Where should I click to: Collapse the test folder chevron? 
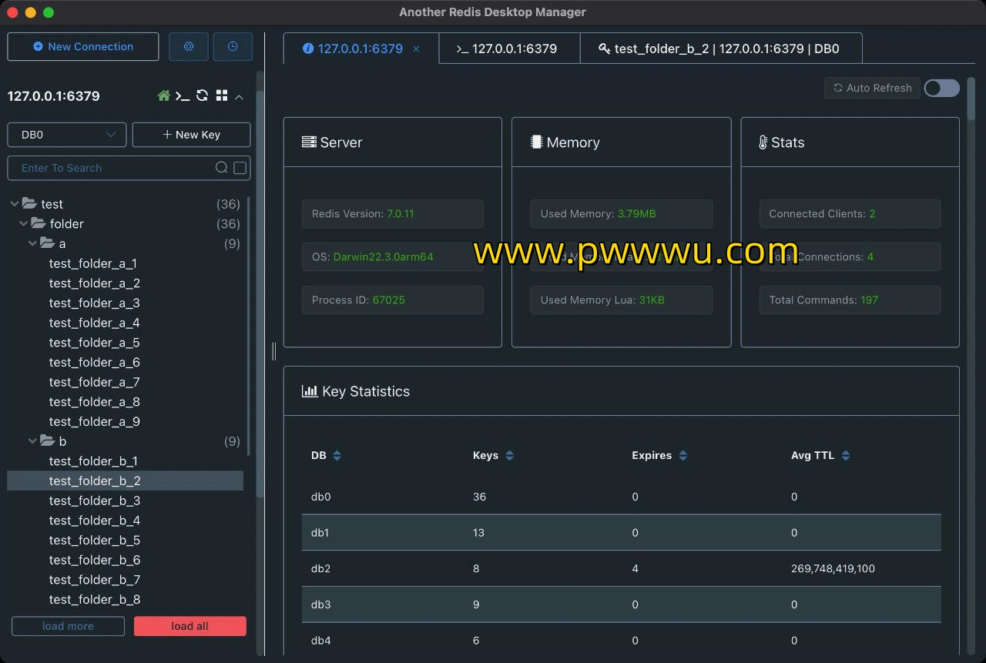click(14, 204)
